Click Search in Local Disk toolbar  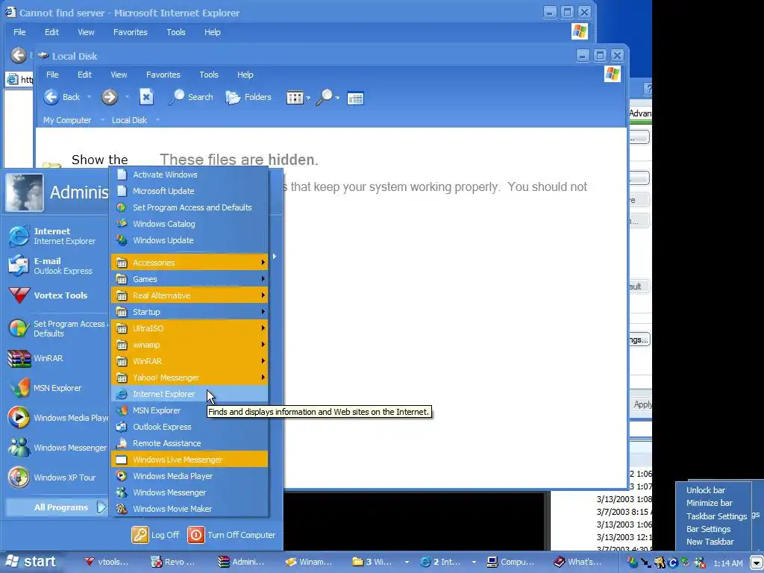[x=191, y=98]
